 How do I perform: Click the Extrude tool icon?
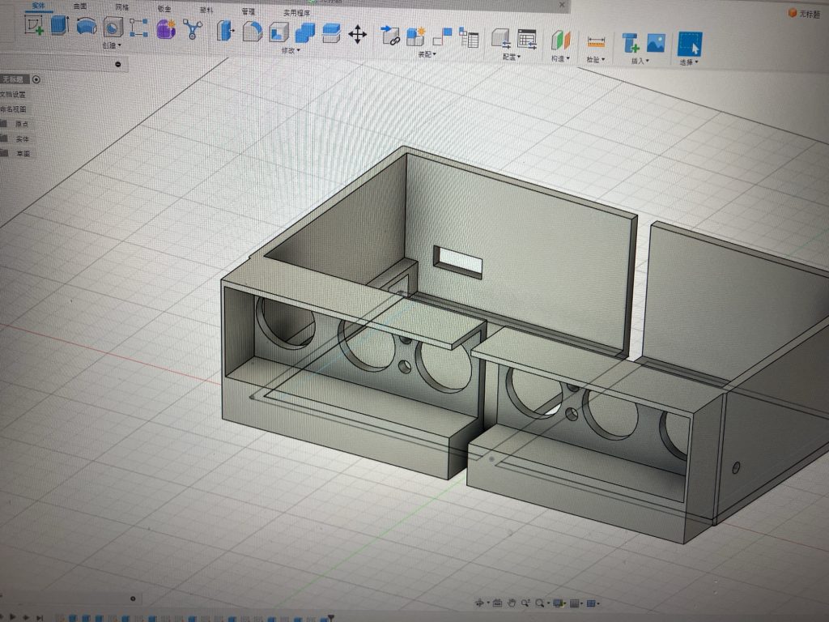click(60, 26)
